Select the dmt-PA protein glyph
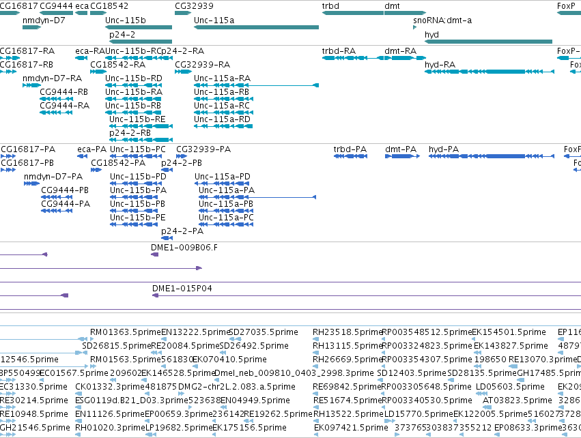This screenshot has width=581, height=438. point(402,156)
